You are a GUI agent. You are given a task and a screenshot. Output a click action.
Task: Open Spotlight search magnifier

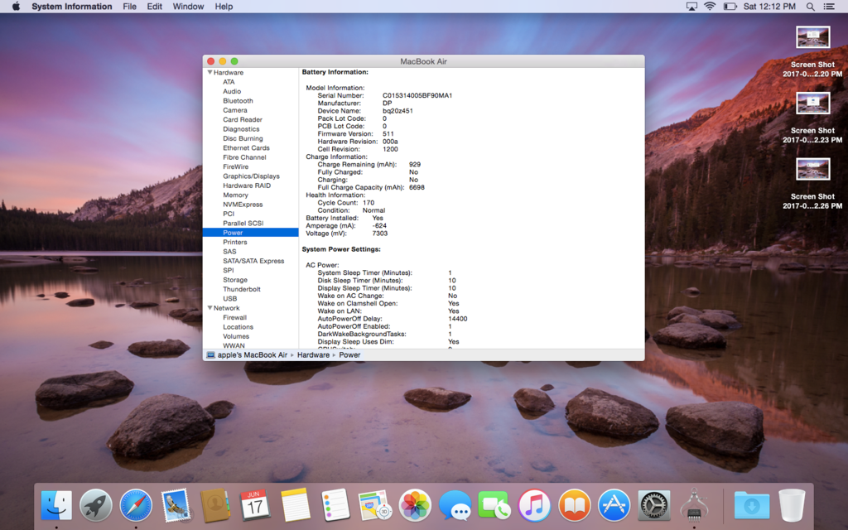(810, 7)
